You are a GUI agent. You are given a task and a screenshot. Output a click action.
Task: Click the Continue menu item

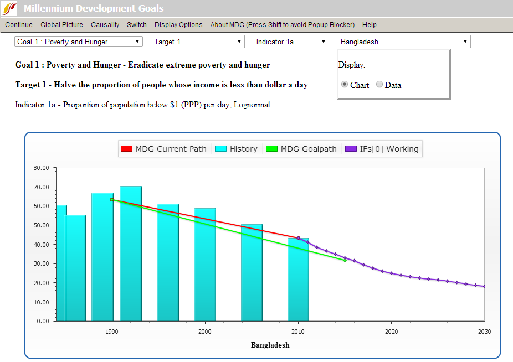(x=19, y=25)
